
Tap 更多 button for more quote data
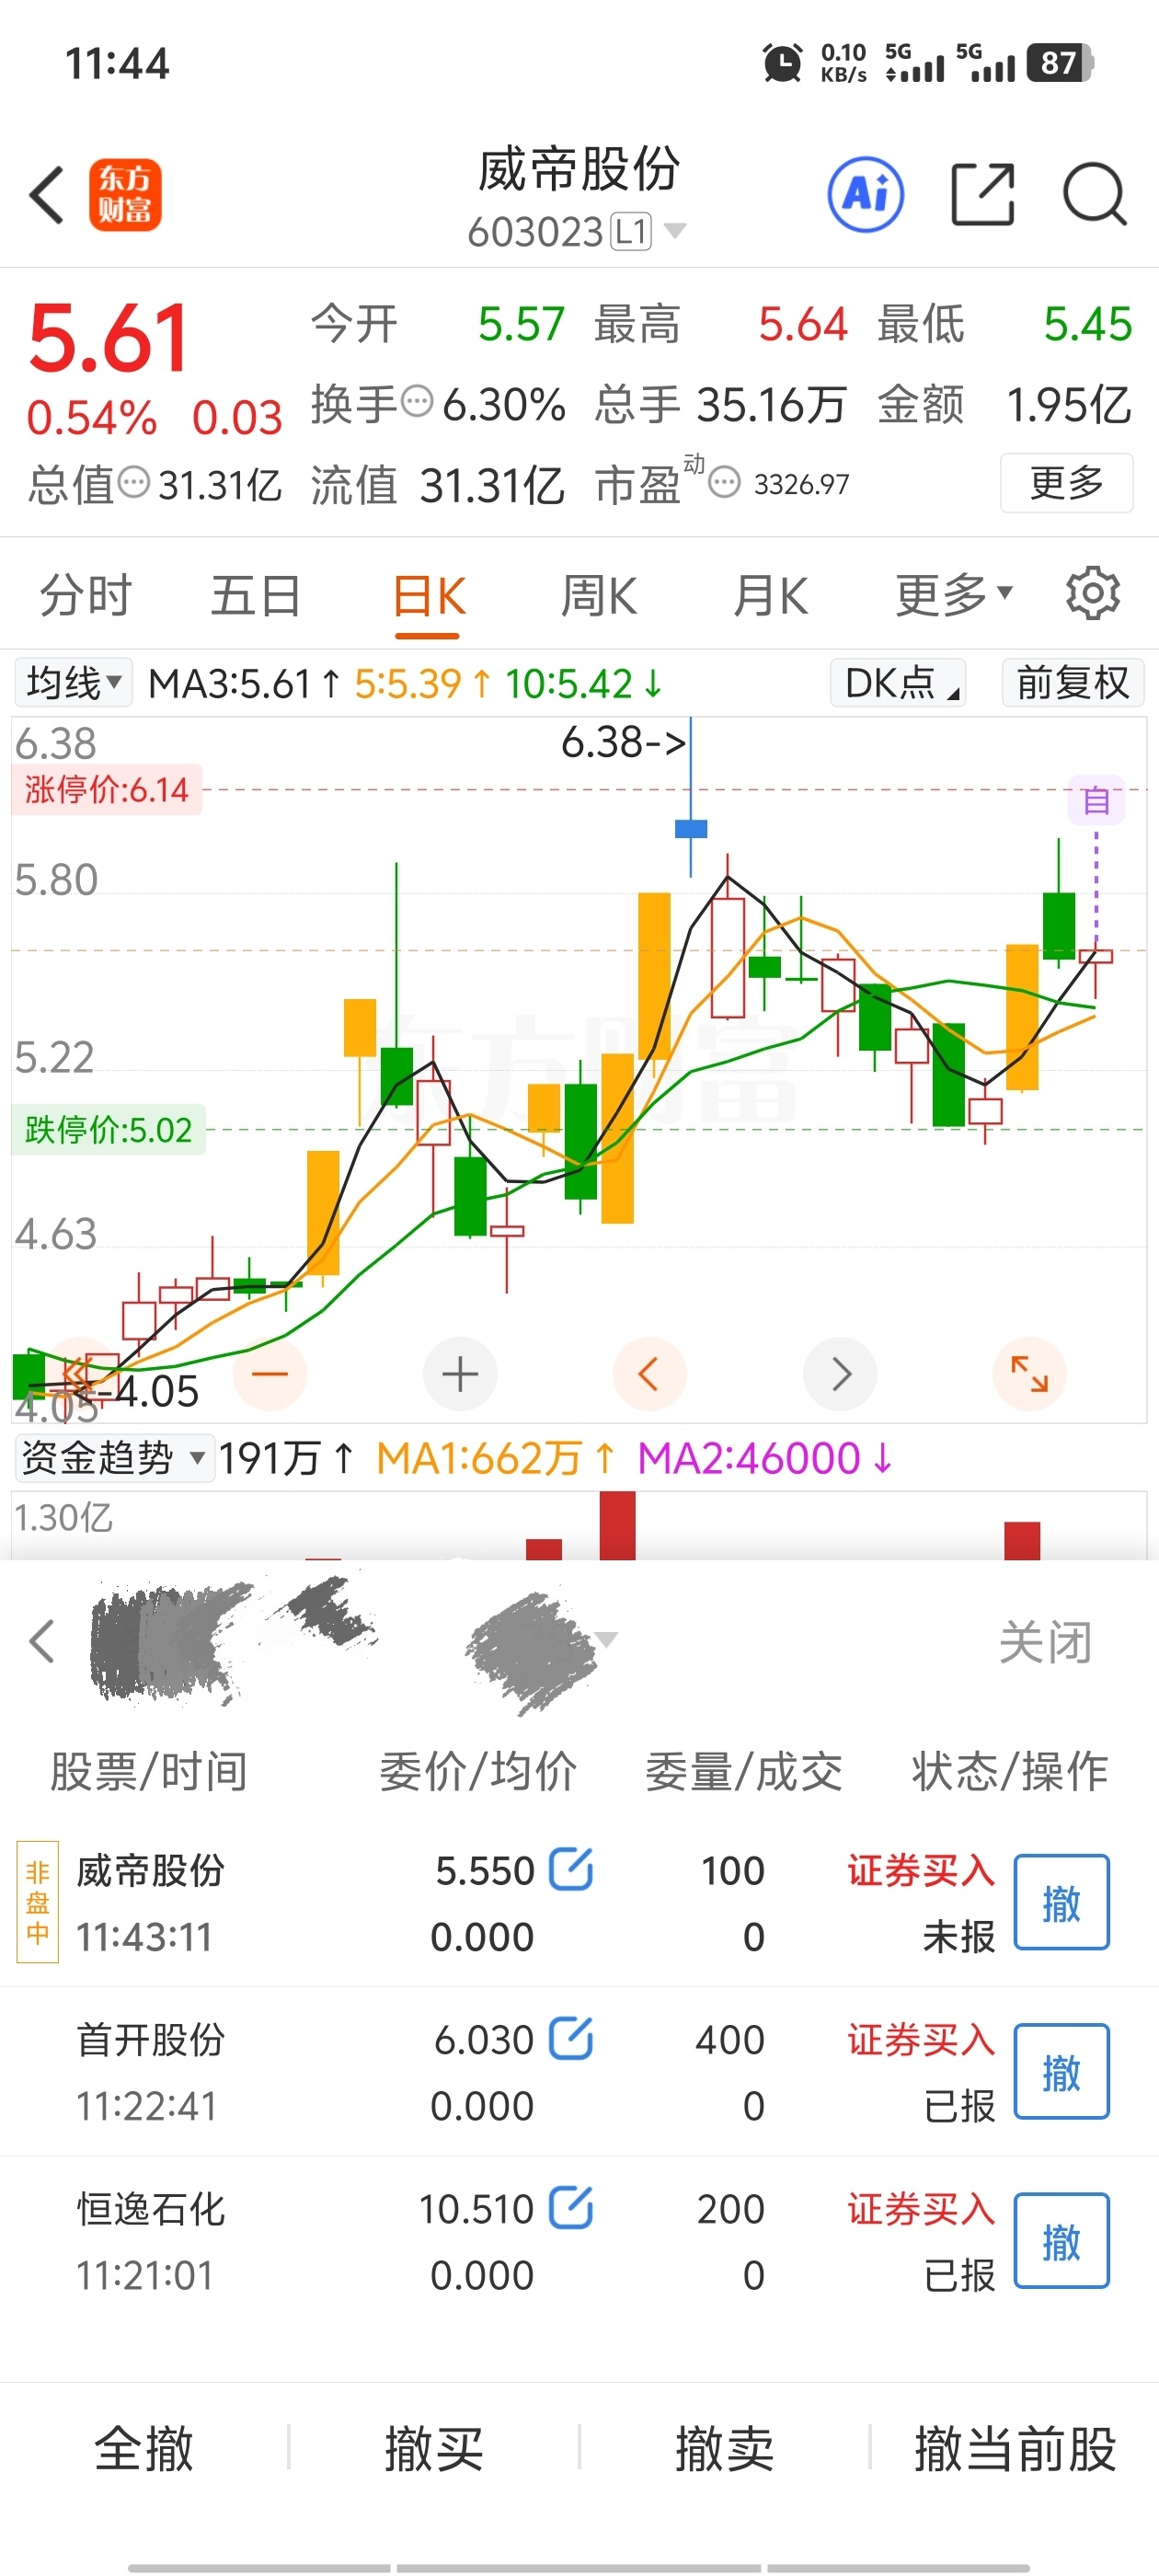point(1067,483)
